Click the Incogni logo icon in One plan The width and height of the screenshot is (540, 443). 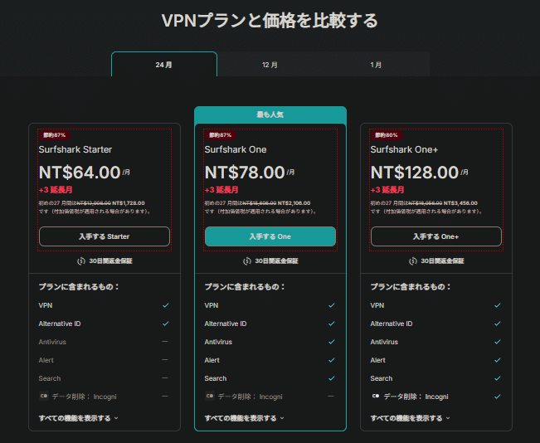tap(210, 397)
